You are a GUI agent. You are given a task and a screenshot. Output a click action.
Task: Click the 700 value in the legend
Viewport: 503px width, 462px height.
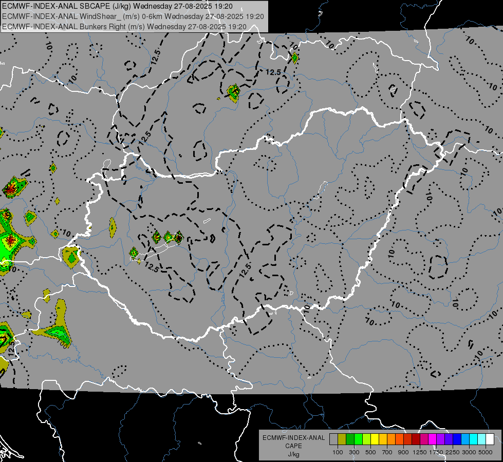click(x=387, y=452)
